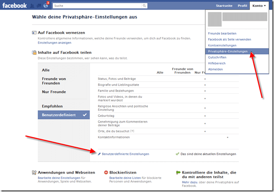Image resolution: width=274 pixels, height=192 pixels.
Task: Click Familie und Beziehungen row
Action: (x=168, y=91)
